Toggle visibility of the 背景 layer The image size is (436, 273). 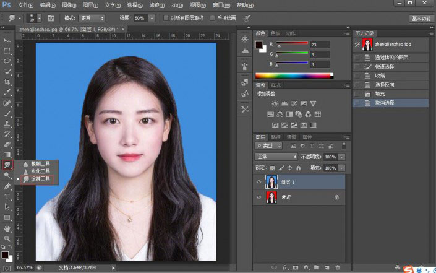259,197
